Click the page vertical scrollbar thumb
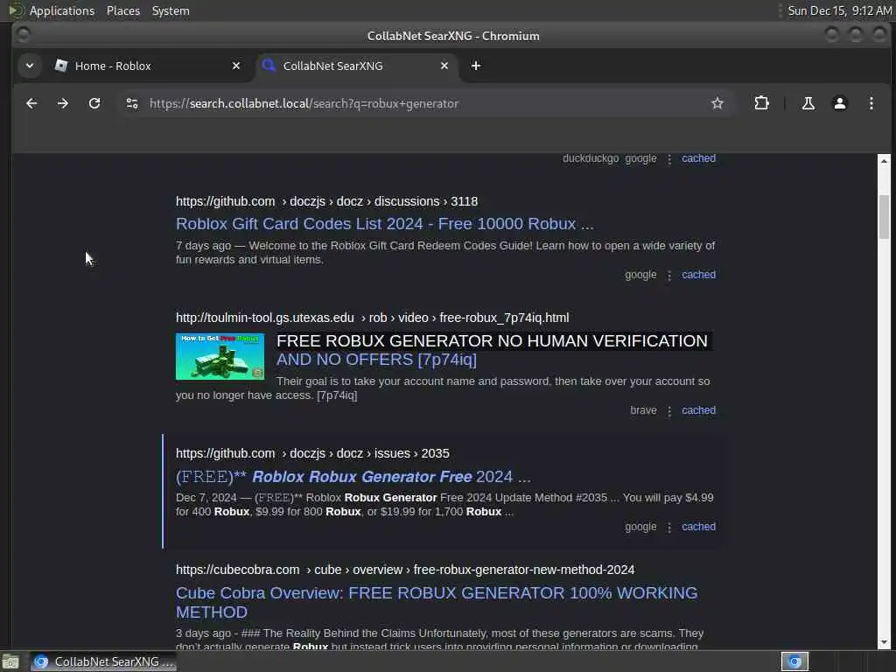This screenshot has width=896, height=672. click(x=884, y=217)
